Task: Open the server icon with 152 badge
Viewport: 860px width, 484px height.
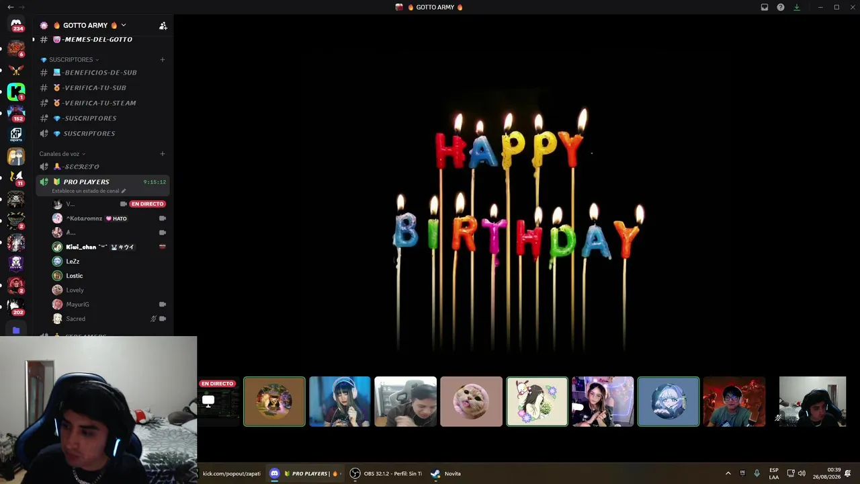Action: coord(16,113)
